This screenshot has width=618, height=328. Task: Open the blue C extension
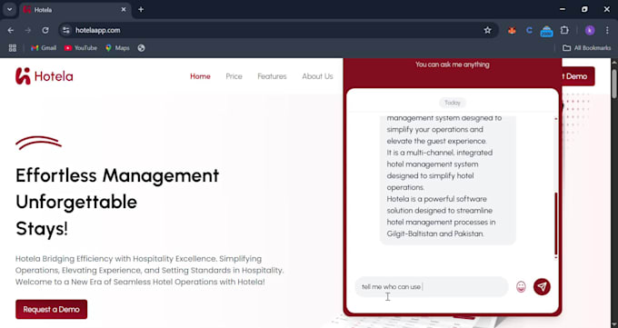(529, 30)
